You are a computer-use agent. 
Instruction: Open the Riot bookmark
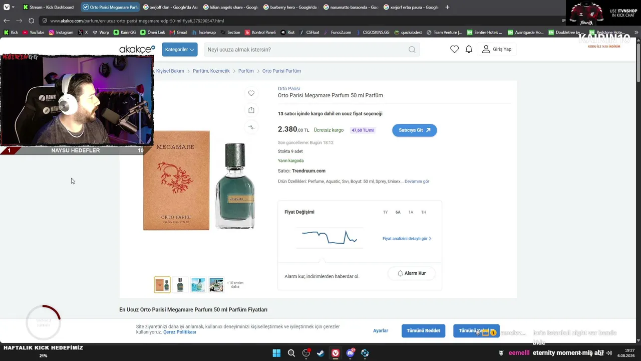point(287,33)
